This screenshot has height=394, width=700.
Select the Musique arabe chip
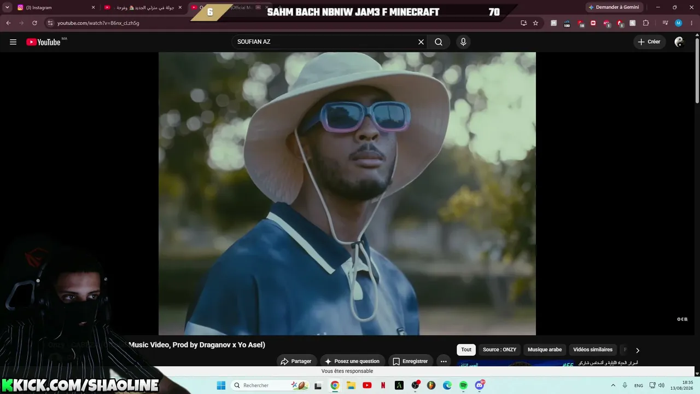point(545,350)
